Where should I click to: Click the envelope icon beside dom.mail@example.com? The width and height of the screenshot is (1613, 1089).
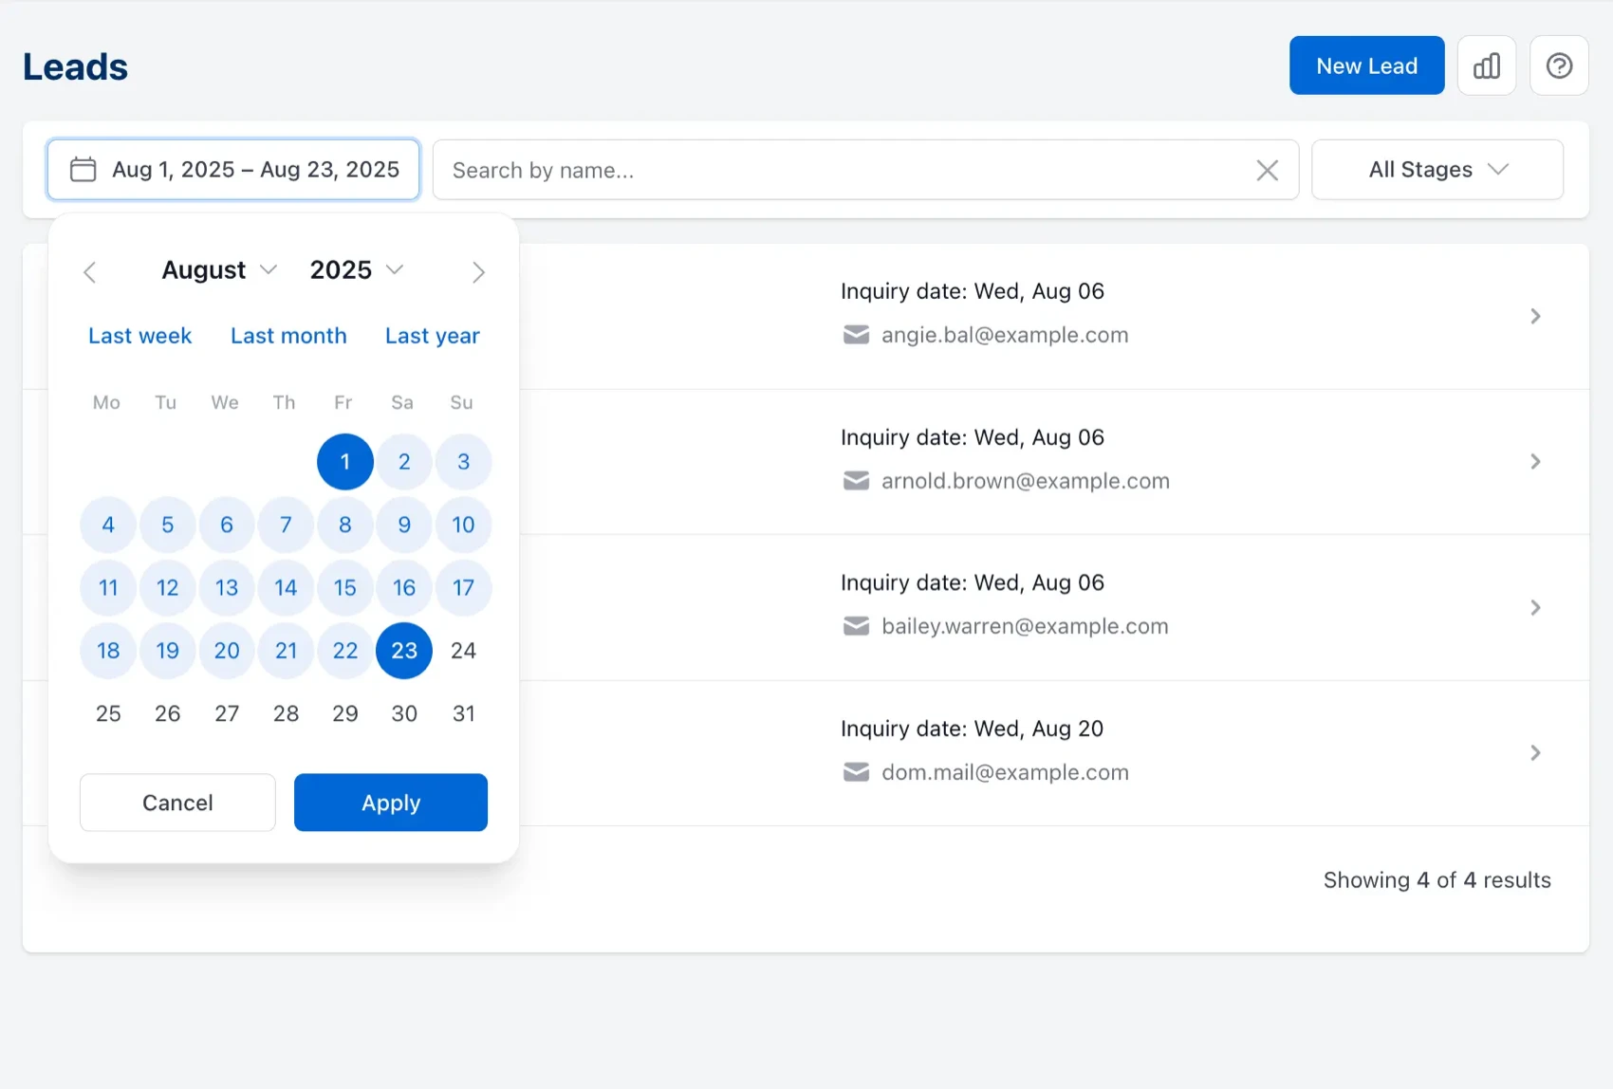pyautogui.click(x=856, y=772)
